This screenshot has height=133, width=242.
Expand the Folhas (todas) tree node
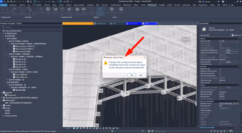[x=2, y=100]
